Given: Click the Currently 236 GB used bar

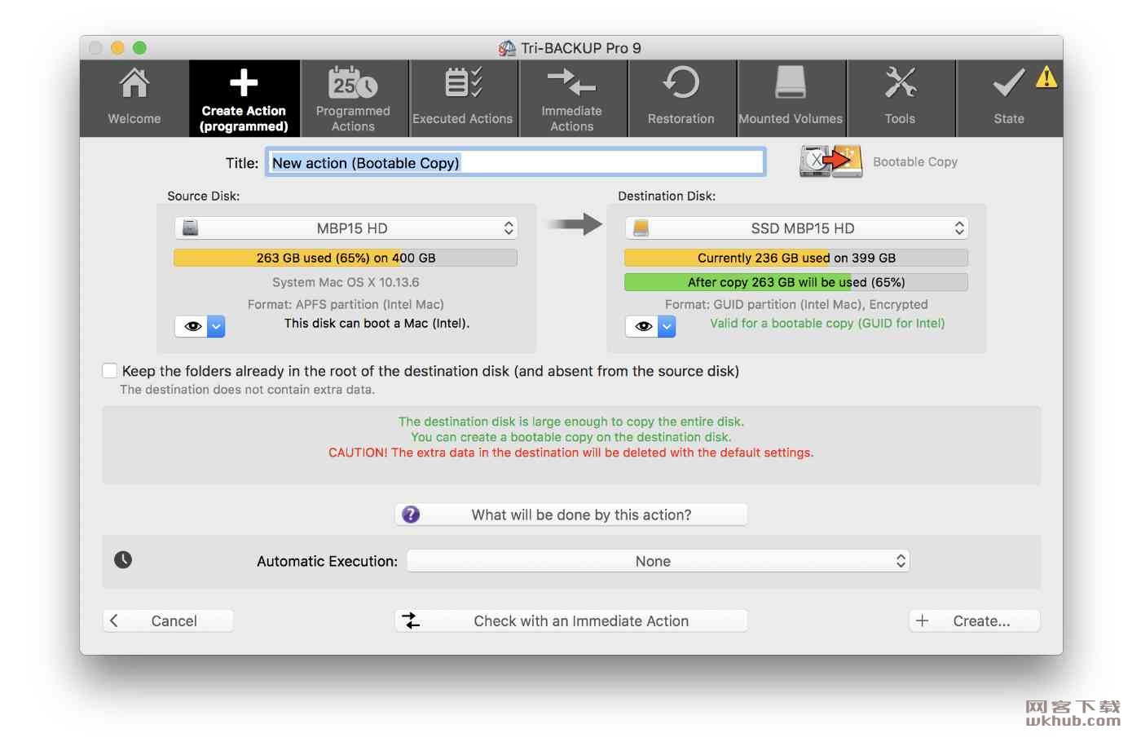Looking at the screenshot, I should (796, 258).
